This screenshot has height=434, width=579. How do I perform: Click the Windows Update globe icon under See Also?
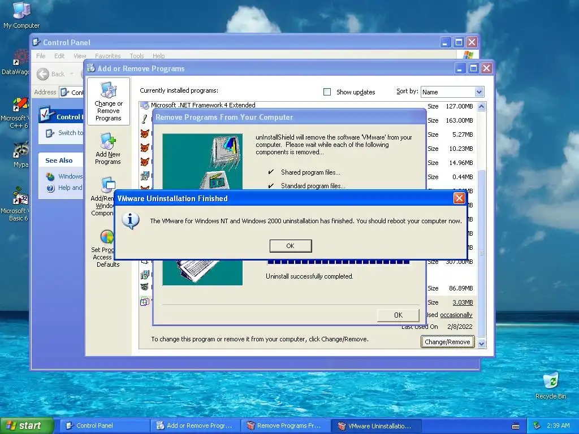coord(50,176)
